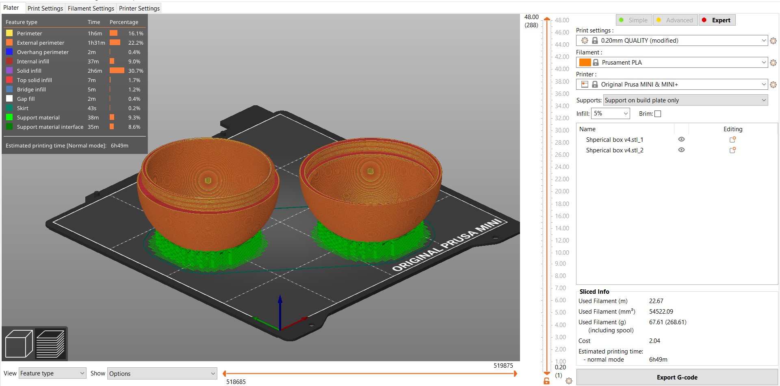Toggle Support material interface row in legend
Screen dimensions: 780x386
click(x=75, y=127)
